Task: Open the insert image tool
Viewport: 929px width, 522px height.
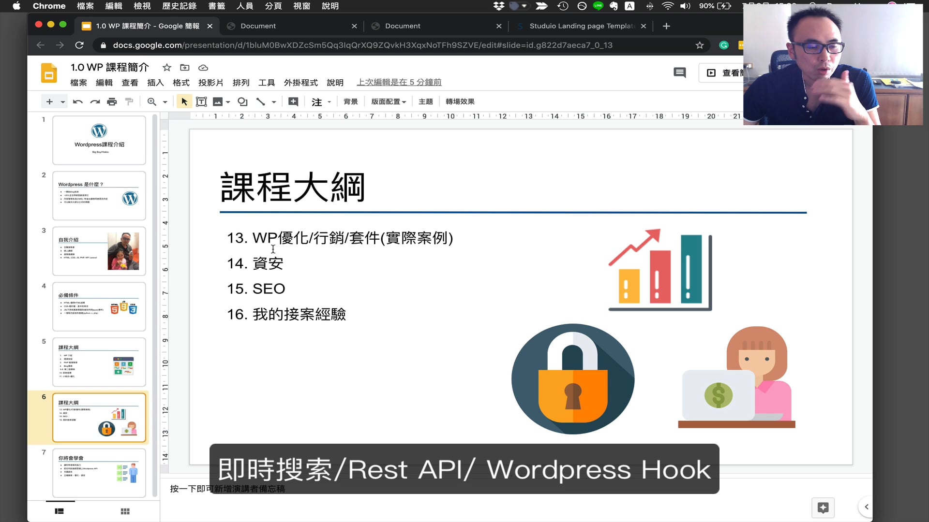Action: click(217, 101)
